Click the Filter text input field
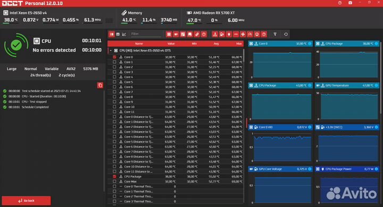The height and width of the screenshot is (207, 383). (146, 34)
